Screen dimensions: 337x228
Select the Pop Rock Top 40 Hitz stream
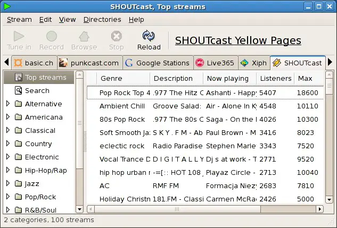(206, 93)
